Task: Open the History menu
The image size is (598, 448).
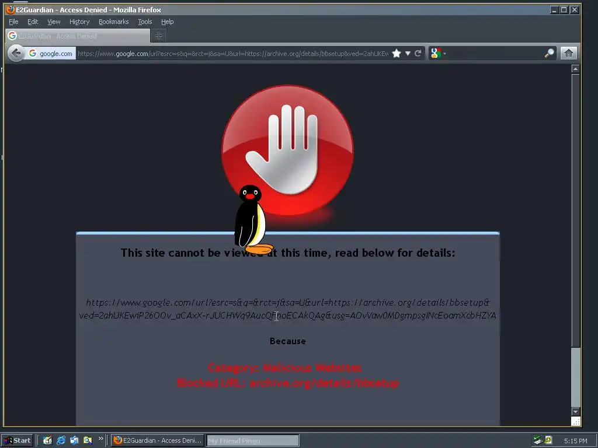Action: [79, 22]
